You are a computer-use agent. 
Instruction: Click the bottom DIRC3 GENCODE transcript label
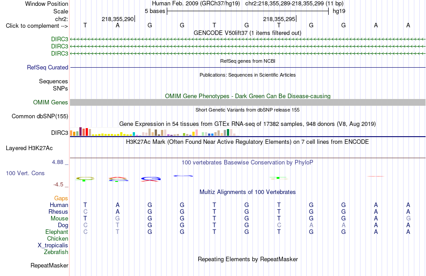coord(60,53)
